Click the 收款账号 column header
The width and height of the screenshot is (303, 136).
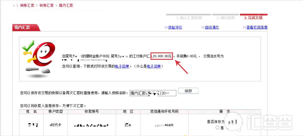point(92,112)
